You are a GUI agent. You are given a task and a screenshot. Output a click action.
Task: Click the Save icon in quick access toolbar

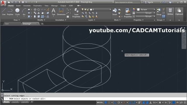[x=16, y=2]
